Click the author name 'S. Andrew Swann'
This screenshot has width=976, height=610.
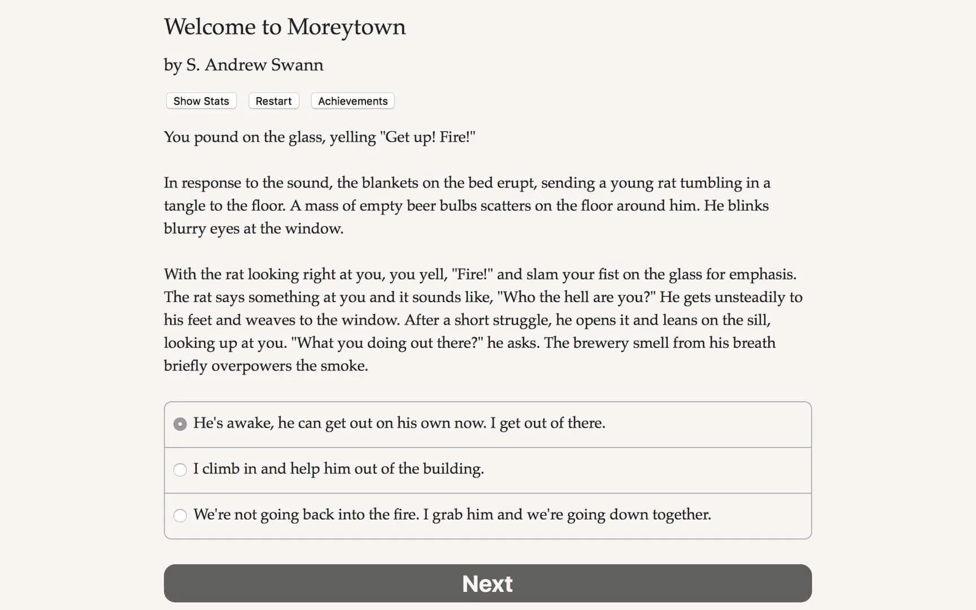point(243,64)
